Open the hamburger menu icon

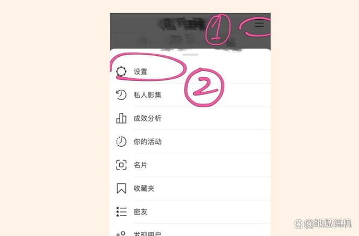click(259, 23)
